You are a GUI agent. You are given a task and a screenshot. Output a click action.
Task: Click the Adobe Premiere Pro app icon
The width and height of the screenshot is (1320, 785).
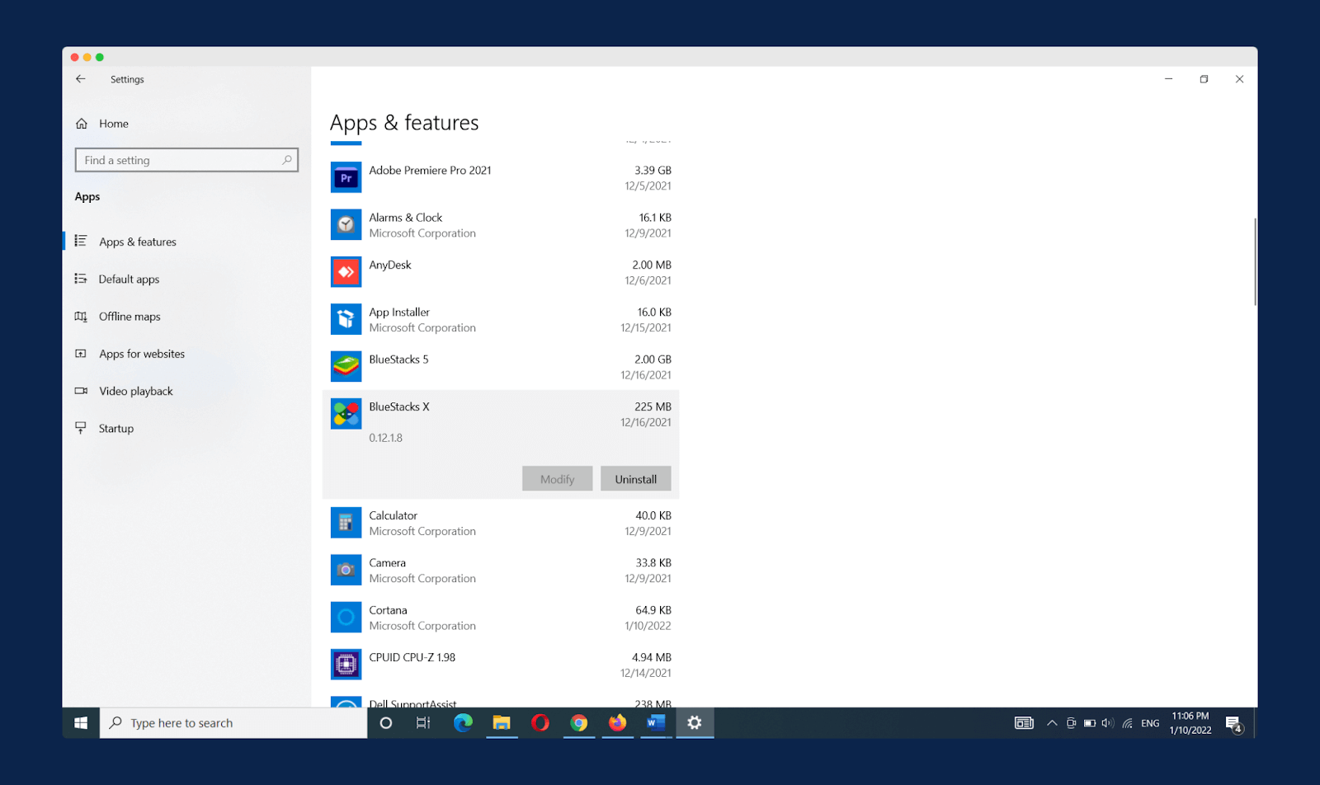[x=346, y=178]
